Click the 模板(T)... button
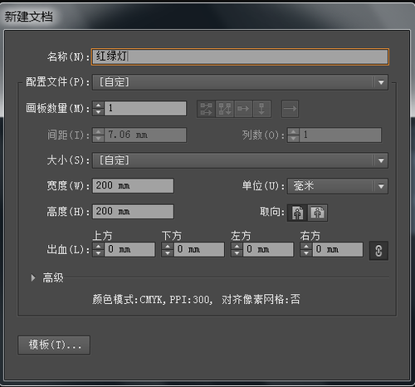The image size is (415, 387). 54,345
